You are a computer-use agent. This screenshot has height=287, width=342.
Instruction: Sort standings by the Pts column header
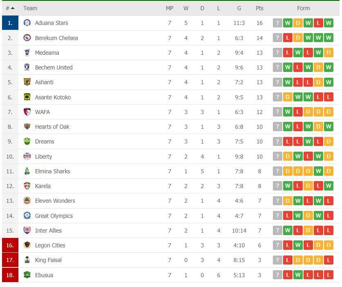pyautogui.click(x=259, y=8)
